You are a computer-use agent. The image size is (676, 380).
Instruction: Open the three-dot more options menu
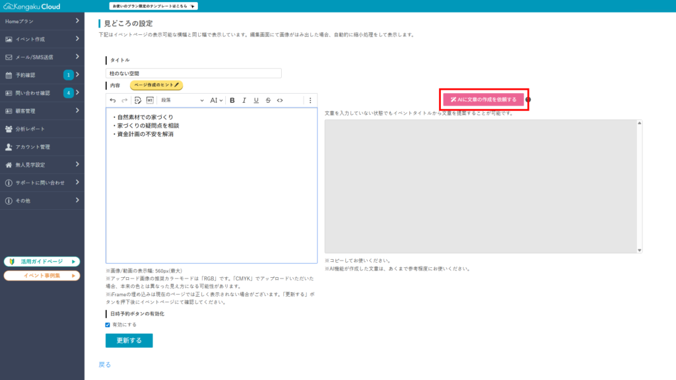310,100
